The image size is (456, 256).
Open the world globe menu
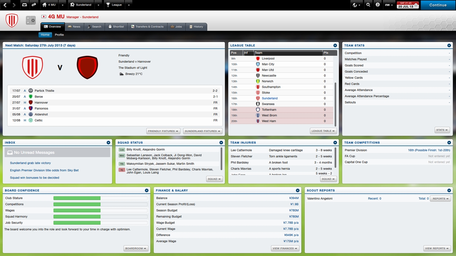[x=356, y=5]
